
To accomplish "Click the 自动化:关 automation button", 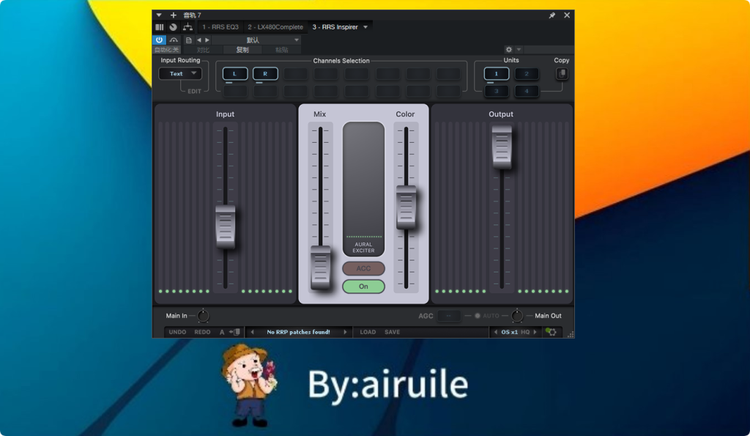I will tap(166, 50).
